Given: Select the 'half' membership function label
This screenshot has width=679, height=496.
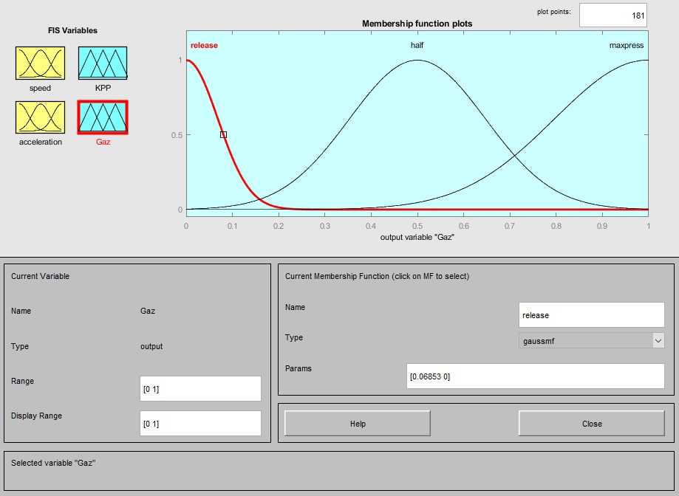Looking at the screenshot, I should pos(417,45).
